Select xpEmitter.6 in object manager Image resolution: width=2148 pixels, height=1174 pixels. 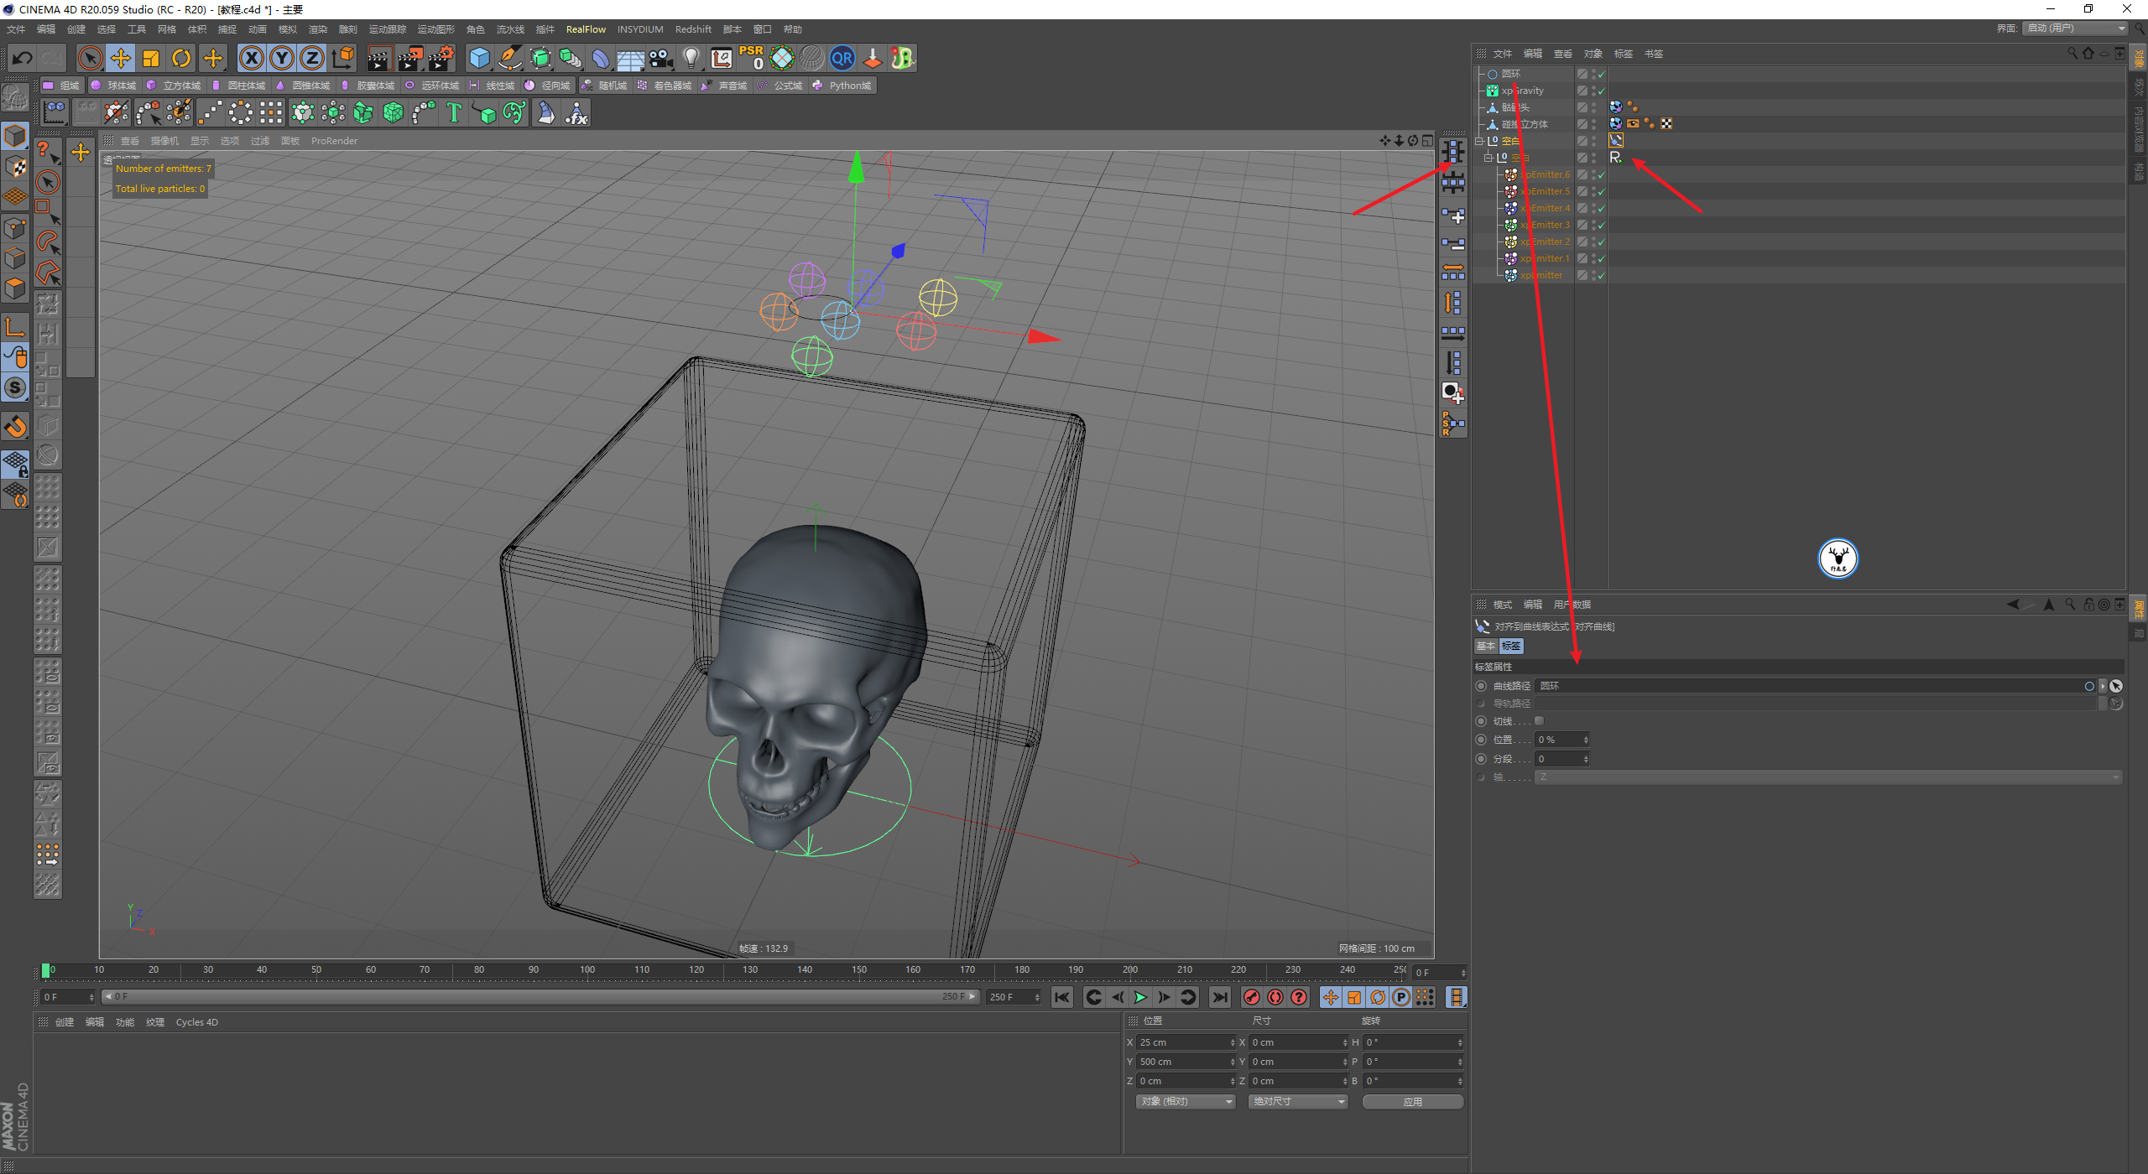1545,174
